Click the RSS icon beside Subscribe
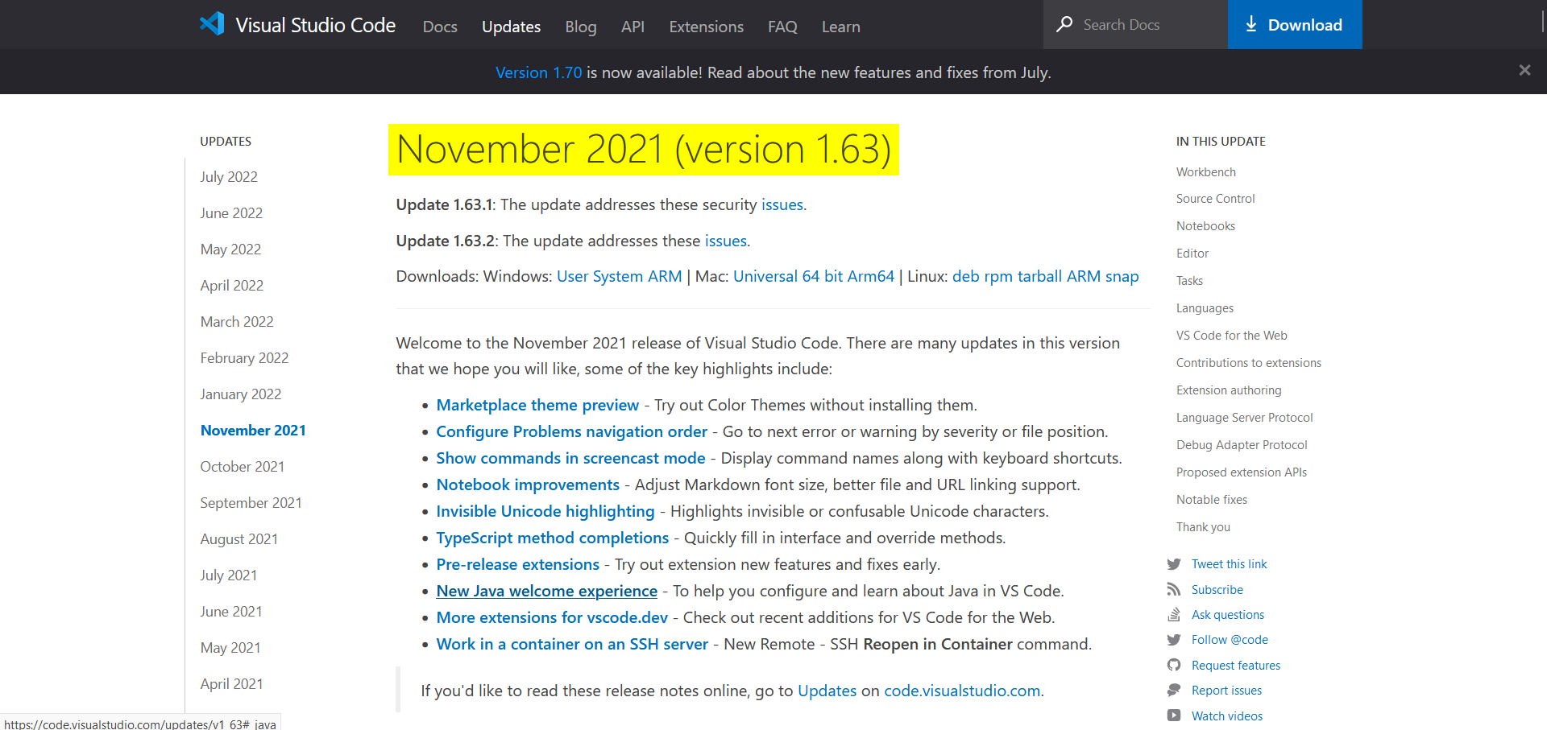The height and width of the screenshot is (730, 1547). click(x=1174, y=590)
